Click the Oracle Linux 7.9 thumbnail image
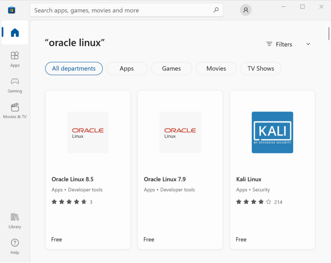This screenshot has height=263, width=331. [180, 133]
